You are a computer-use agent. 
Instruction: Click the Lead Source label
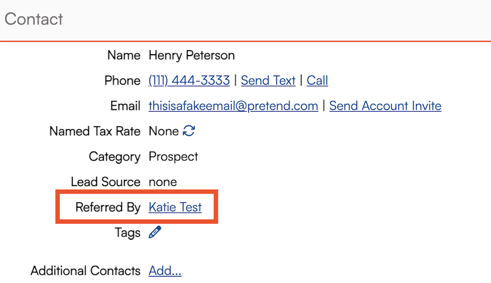(106, 182)
